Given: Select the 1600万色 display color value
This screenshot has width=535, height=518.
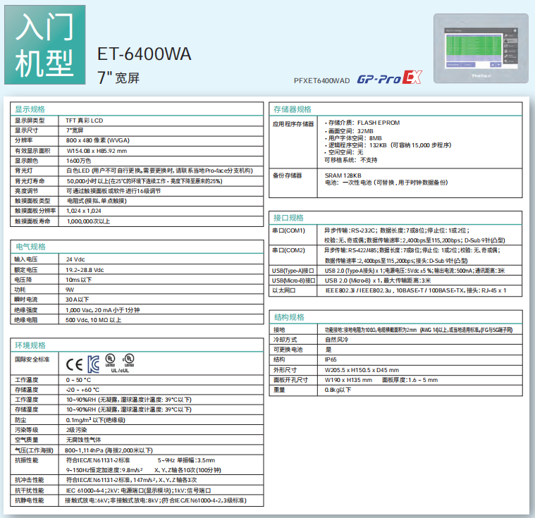Looking at the screenshot, I should point(78,161).
